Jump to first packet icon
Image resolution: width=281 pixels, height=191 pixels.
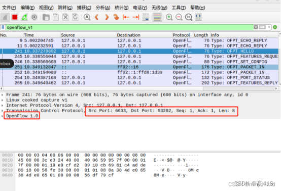pyautogui.click(x=126, y=17)
